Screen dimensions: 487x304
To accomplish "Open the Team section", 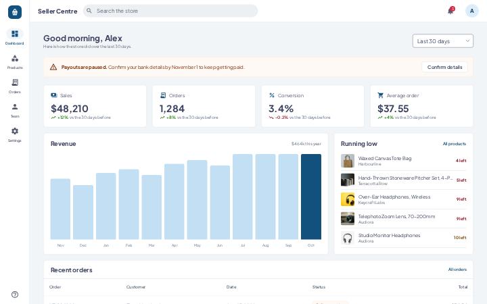I will coord(15,110).
